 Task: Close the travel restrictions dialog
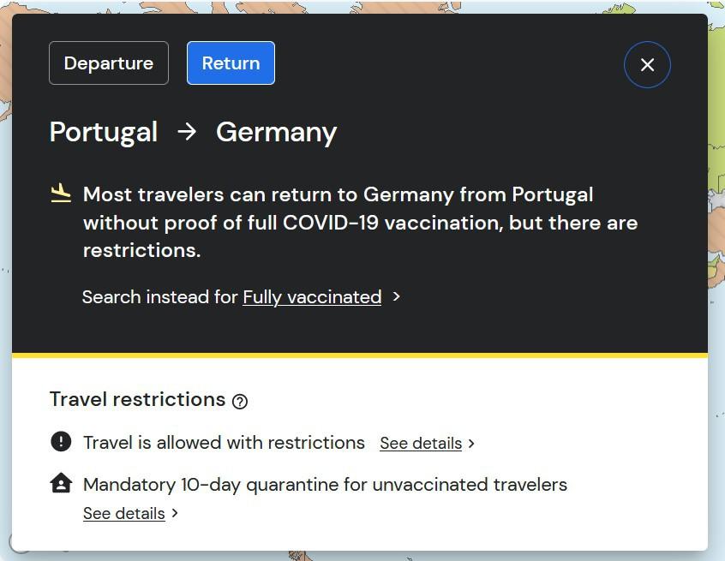647,65
